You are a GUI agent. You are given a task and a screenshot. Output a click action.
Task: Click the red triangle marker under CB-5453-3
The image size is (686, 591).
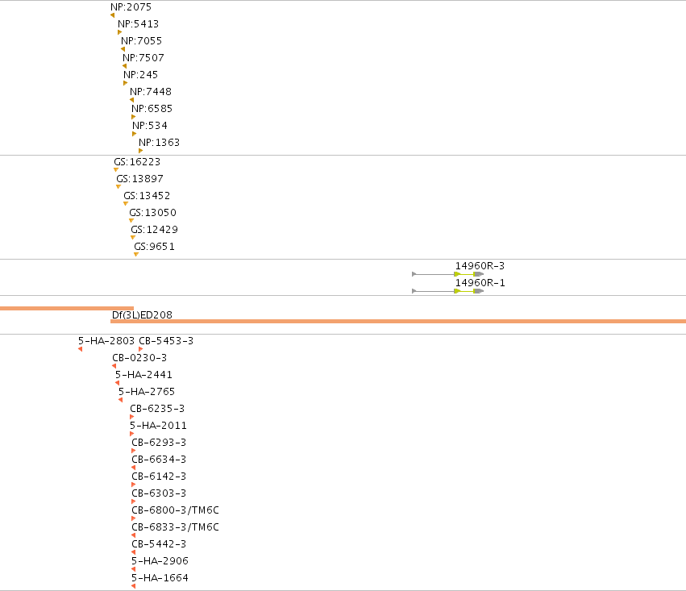click(x=140, y=349)
